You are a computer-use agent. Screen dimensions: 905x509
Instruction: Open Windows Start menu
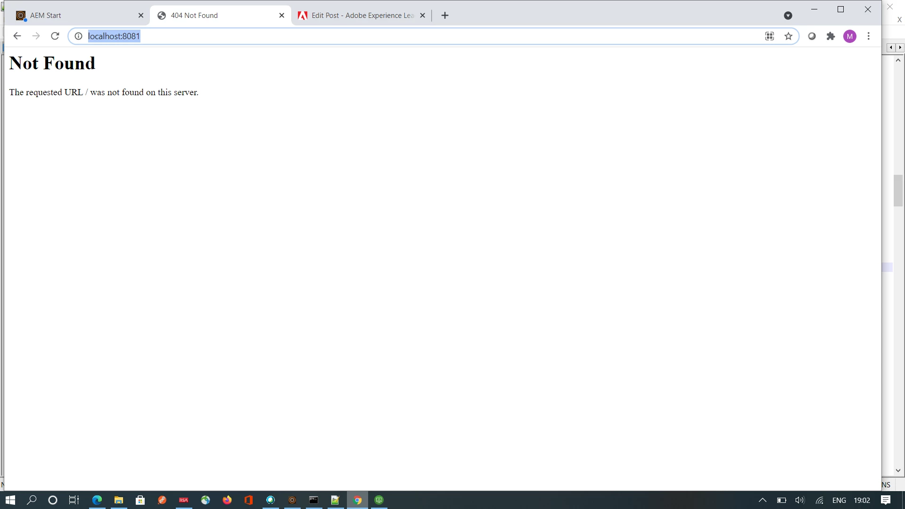[x=10, y=500]
